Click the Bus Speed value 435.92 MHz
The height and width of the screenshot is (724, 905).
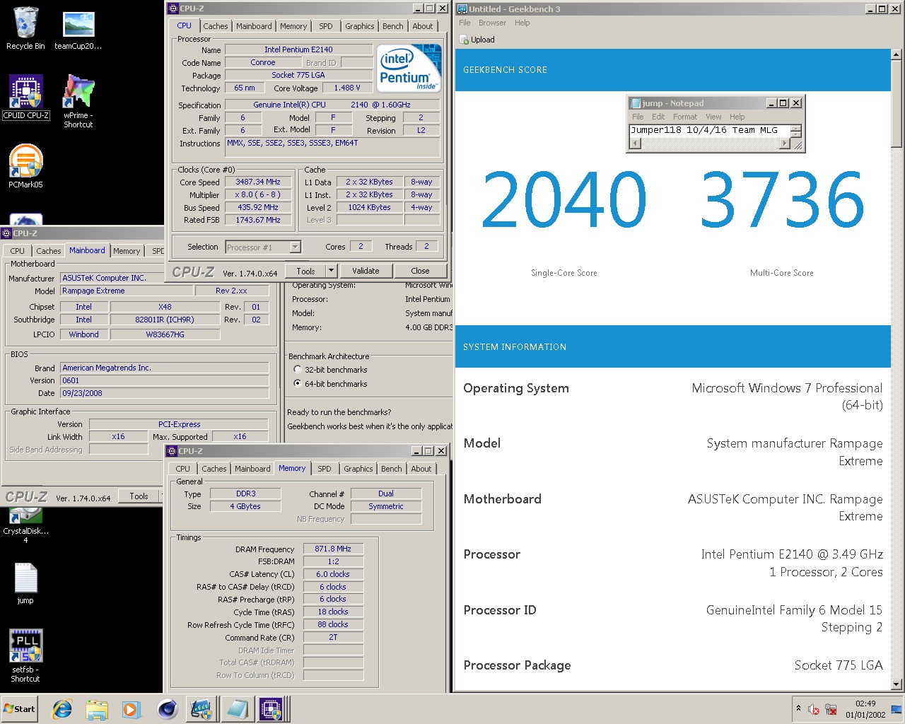(258, 207)
